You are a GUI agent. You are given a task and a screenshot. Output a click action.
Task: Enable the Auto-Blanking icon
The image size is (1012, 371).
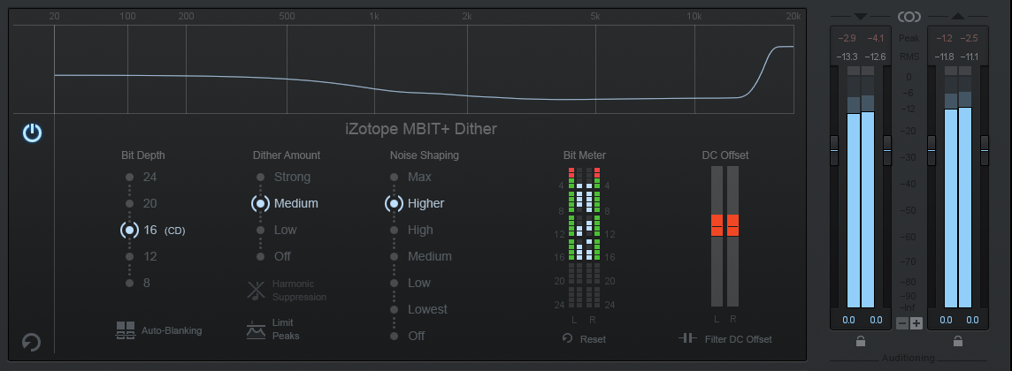125,330
